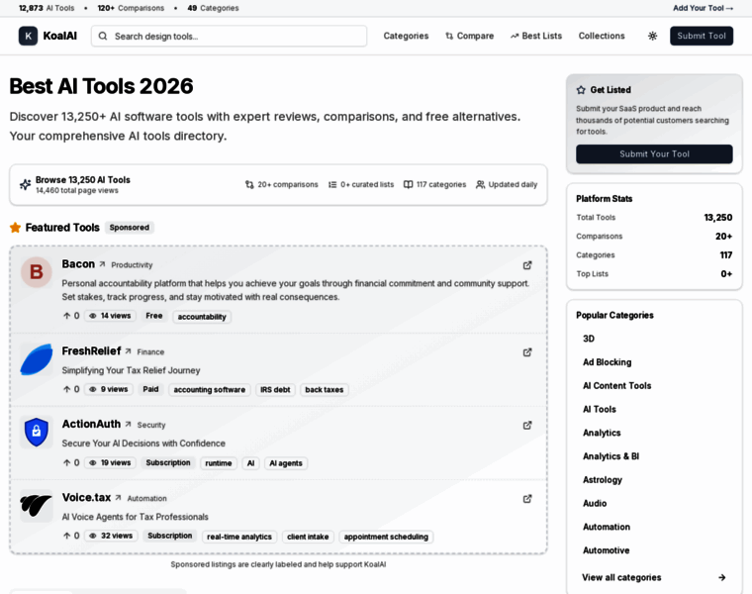The image size is (752, 594).
Task: Open ActionAuth's external link icon
Action: coord(527,426)
